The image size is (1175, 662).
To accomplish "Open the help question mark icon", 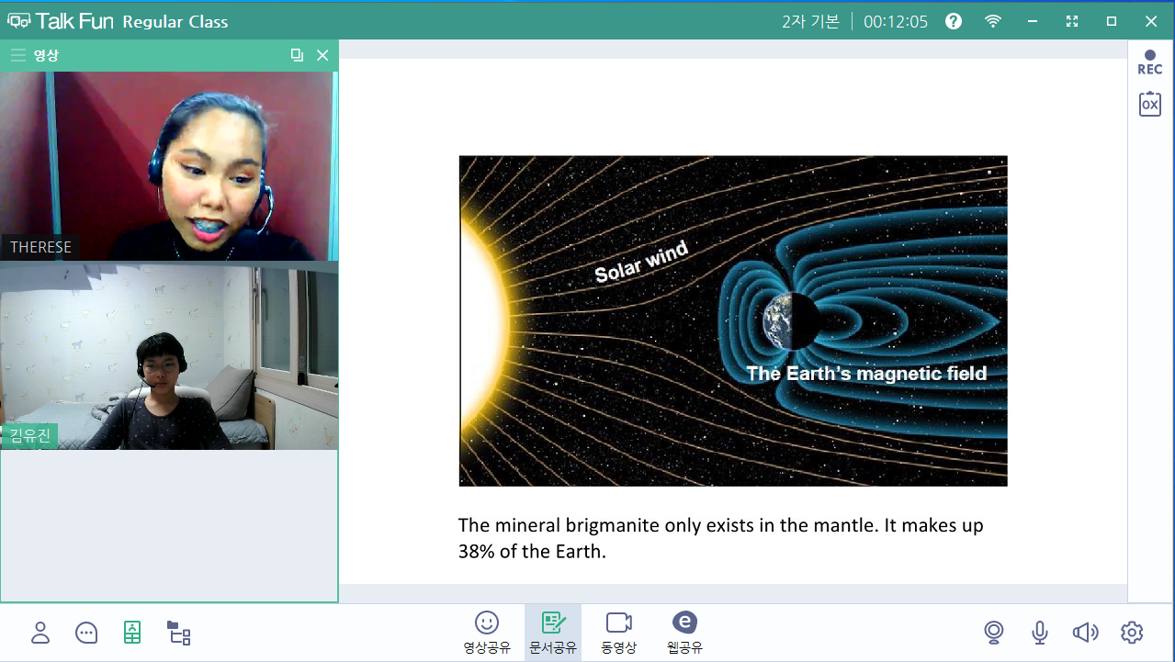I will (954, 21).
